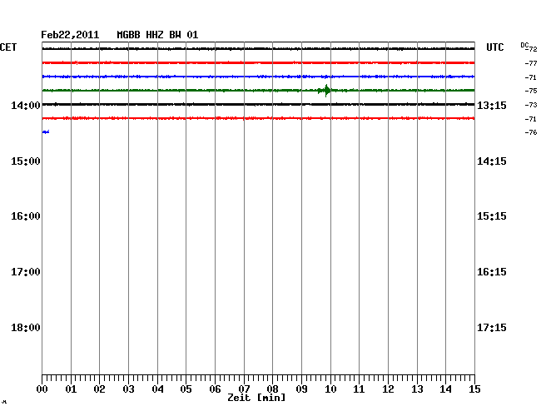Click minute tick label "09" on the axis
Viewport: 541px width, 411px height.
coord(301,389)
